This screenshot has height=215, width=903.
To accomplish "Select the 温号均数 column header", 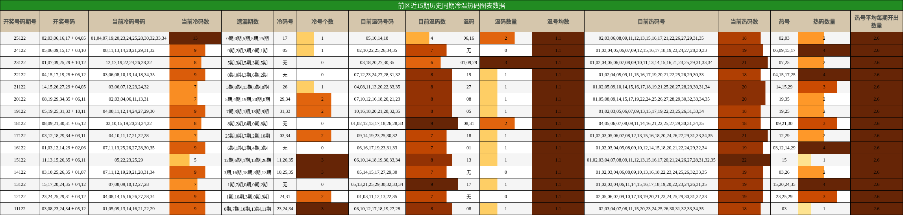I will coord(558,22).
